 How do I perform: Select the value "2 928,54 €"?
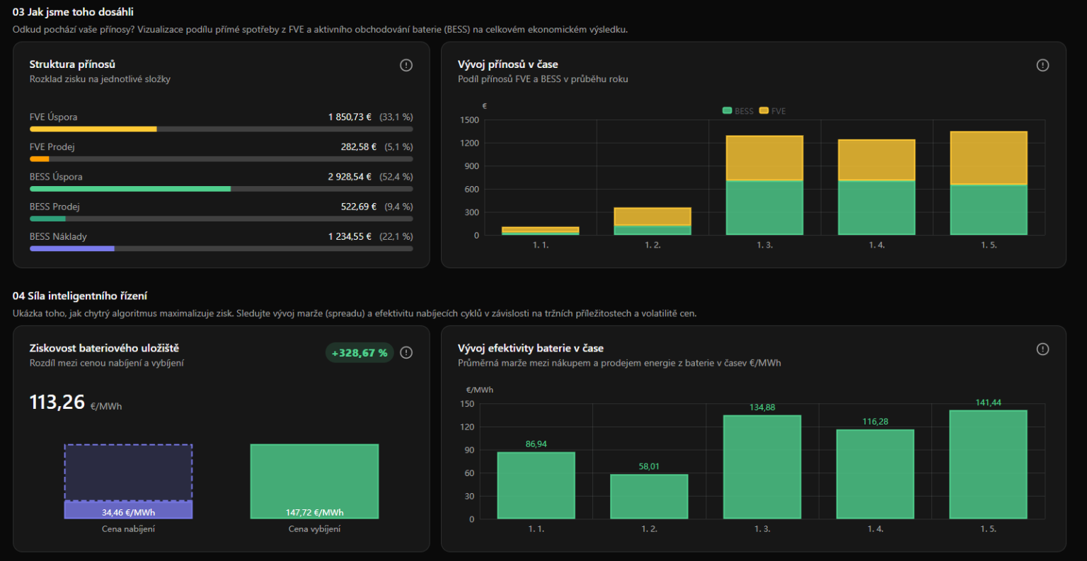point(350,176)
